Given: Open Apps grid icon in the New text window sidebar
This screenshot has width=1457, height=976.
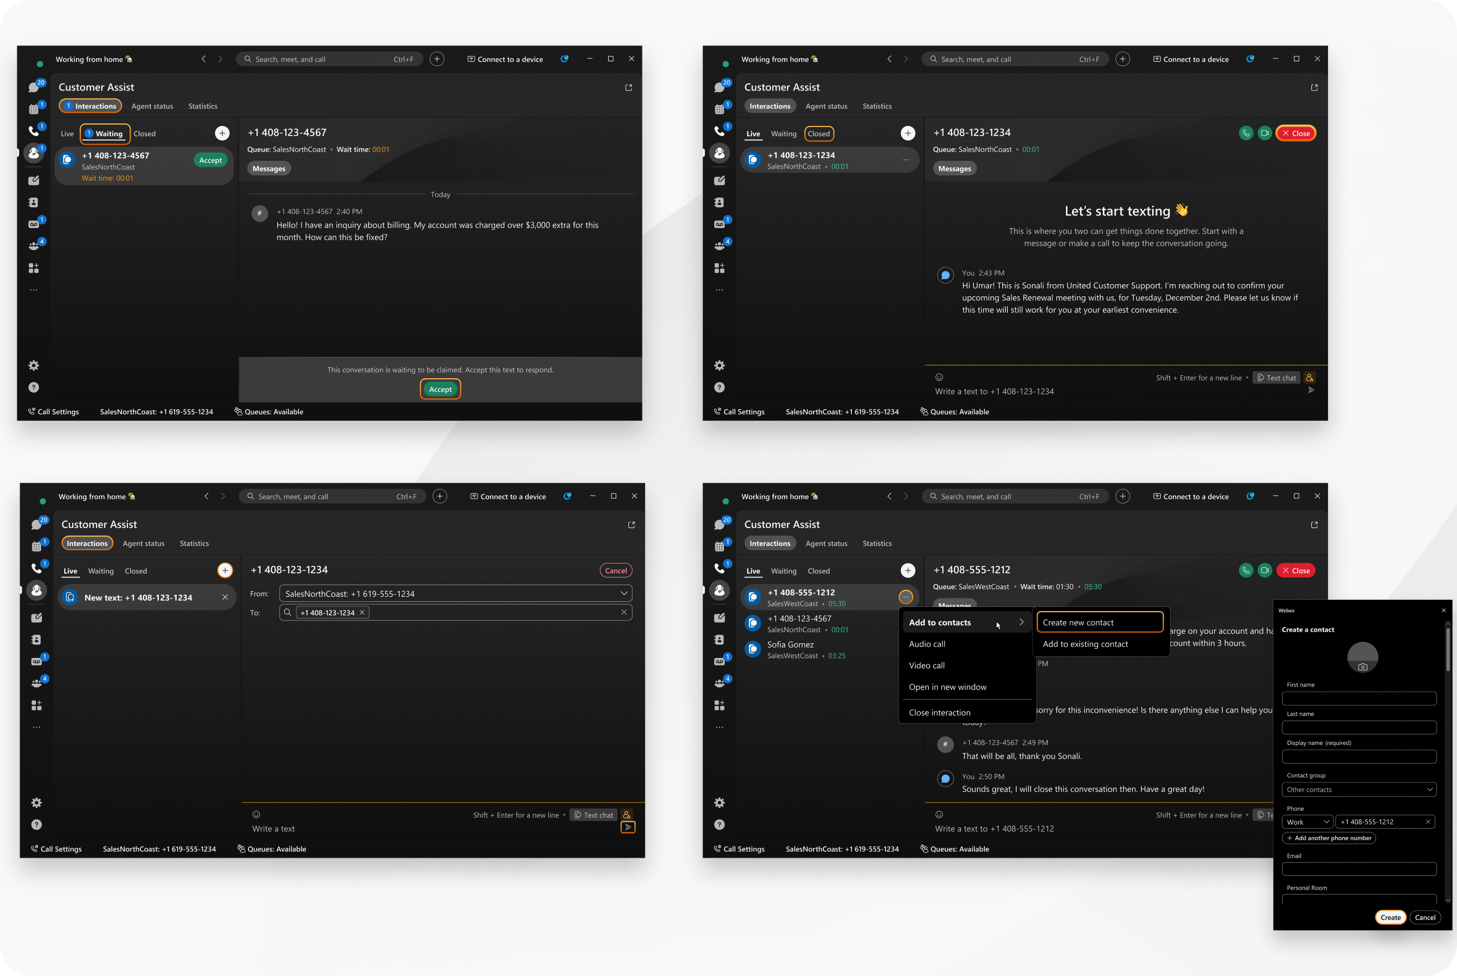Looking at the screenshot, I should click(37, 705).
